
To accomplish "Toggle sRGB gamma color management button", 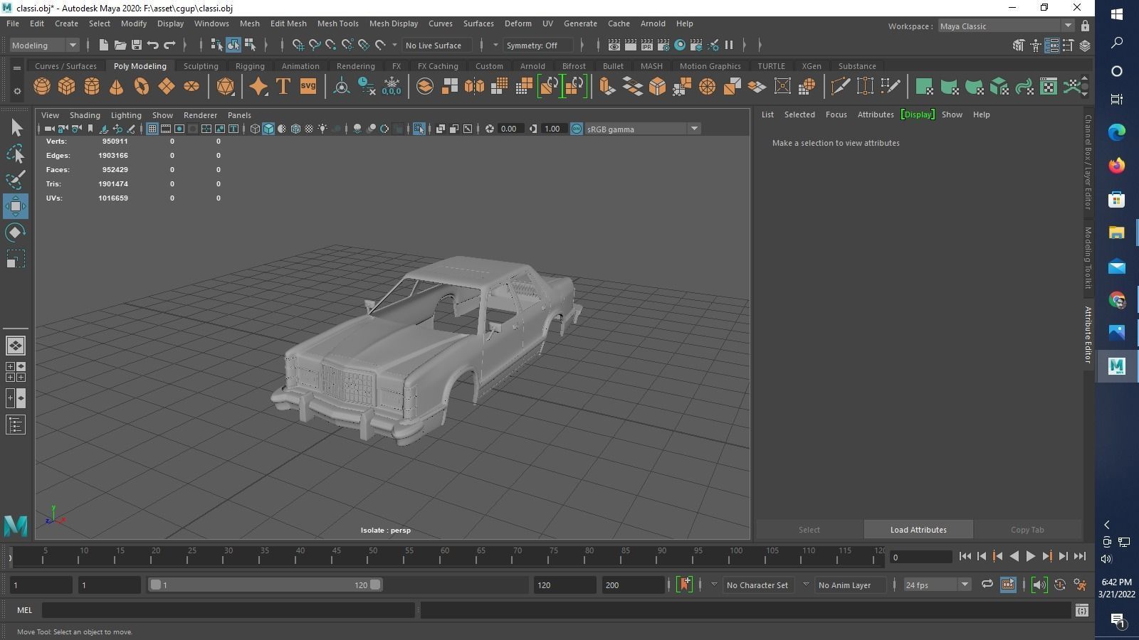I will [577, 129].
